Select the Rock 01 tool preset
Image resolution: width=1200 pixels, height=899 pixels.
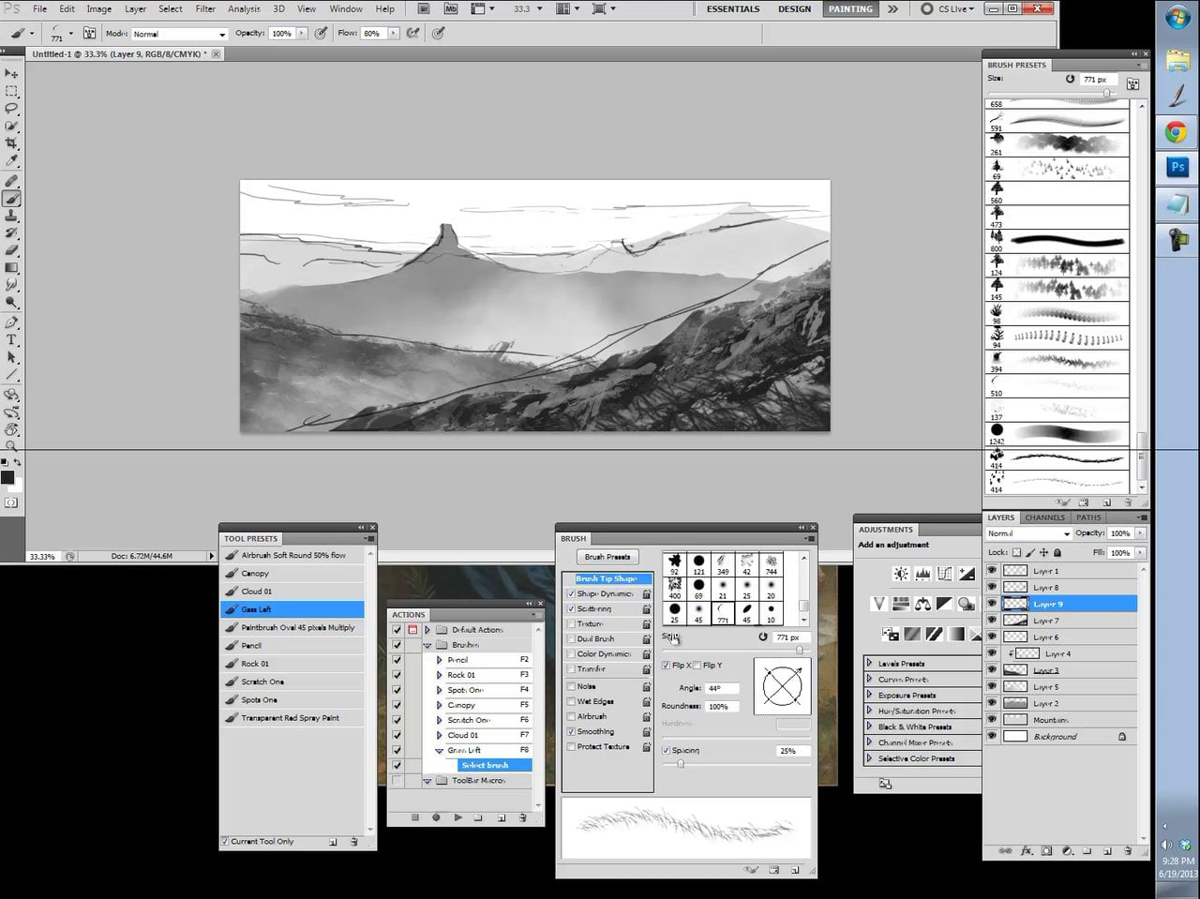[x=255, y=664]
